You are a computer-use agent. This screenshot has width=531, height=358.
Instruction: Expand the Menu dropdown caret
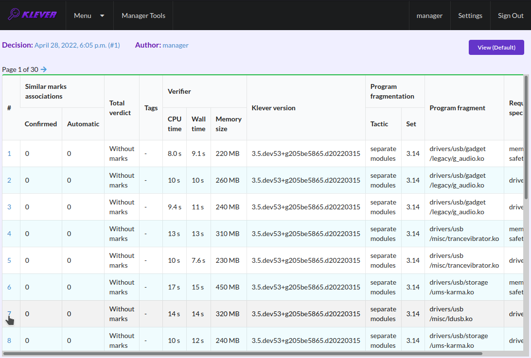pos(102,16)
